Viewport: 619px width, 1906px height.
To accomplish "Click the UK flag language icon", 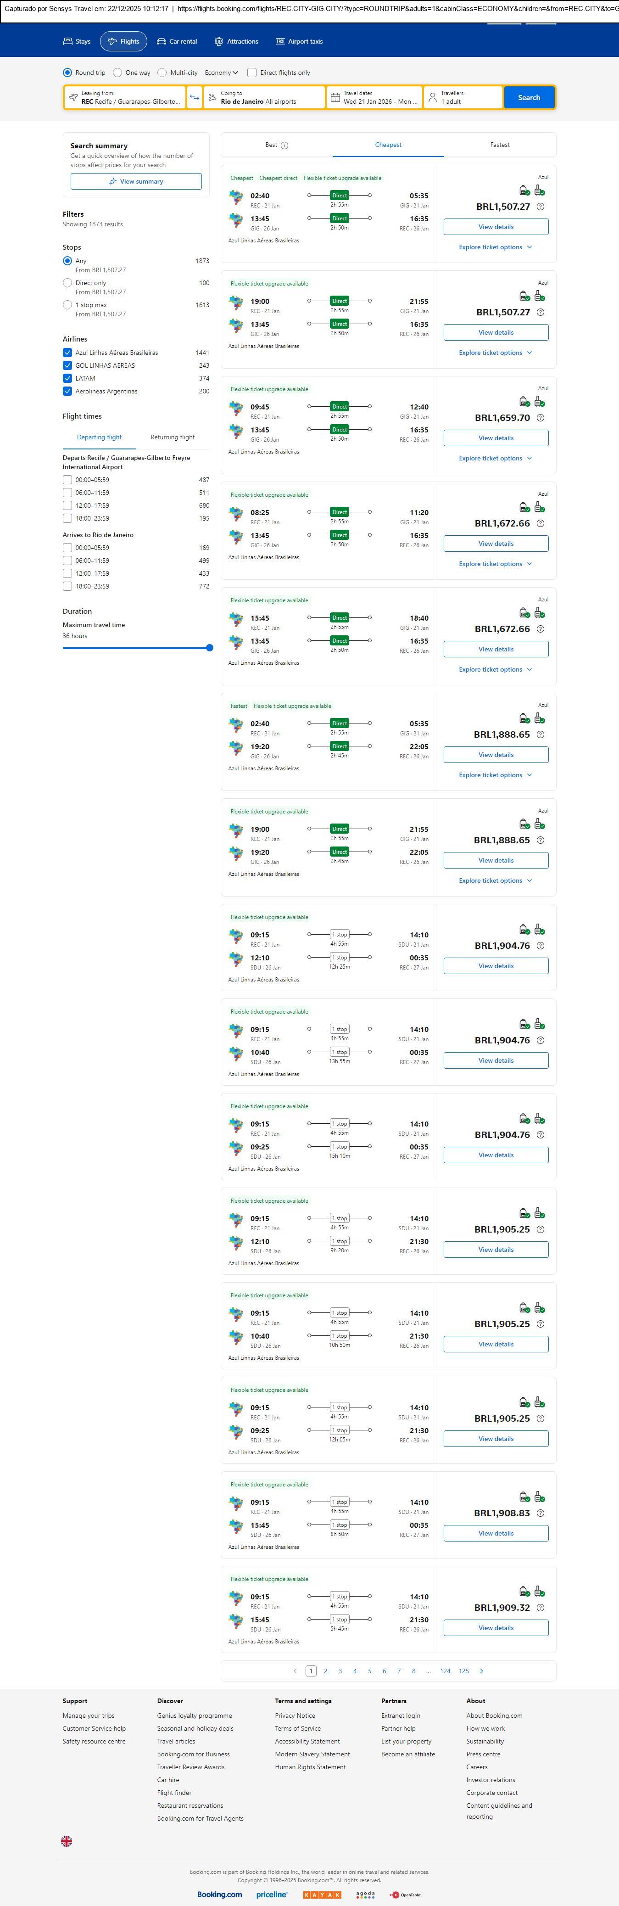I will [x=67, y=1841].
